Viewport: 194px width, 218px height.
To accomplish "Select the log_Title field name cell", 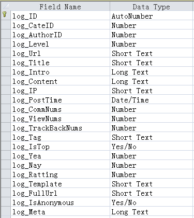I will [60, 62].
